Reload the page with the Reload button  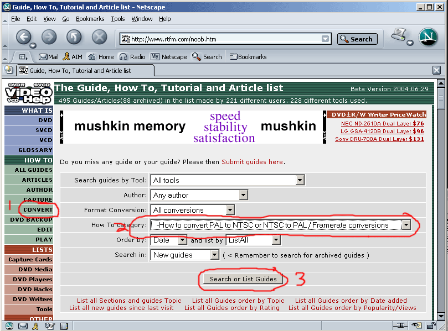point(74,37)
